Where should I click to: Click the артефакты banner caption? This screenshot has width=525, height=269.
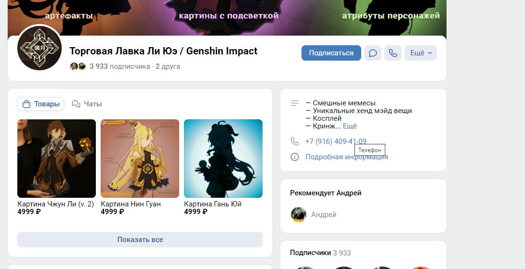[x=69, y=16]
